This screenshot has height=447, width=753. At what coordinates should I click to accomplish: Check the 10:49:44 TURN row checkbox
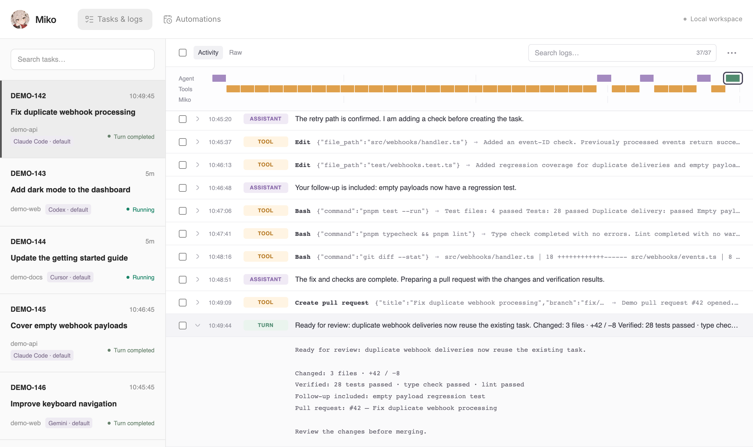[183, 325]
